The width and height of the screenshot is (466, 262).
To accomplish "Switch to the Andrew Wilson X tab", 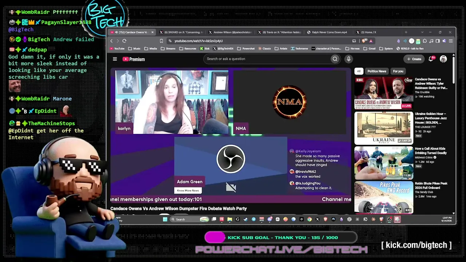I will coord(230,32).
